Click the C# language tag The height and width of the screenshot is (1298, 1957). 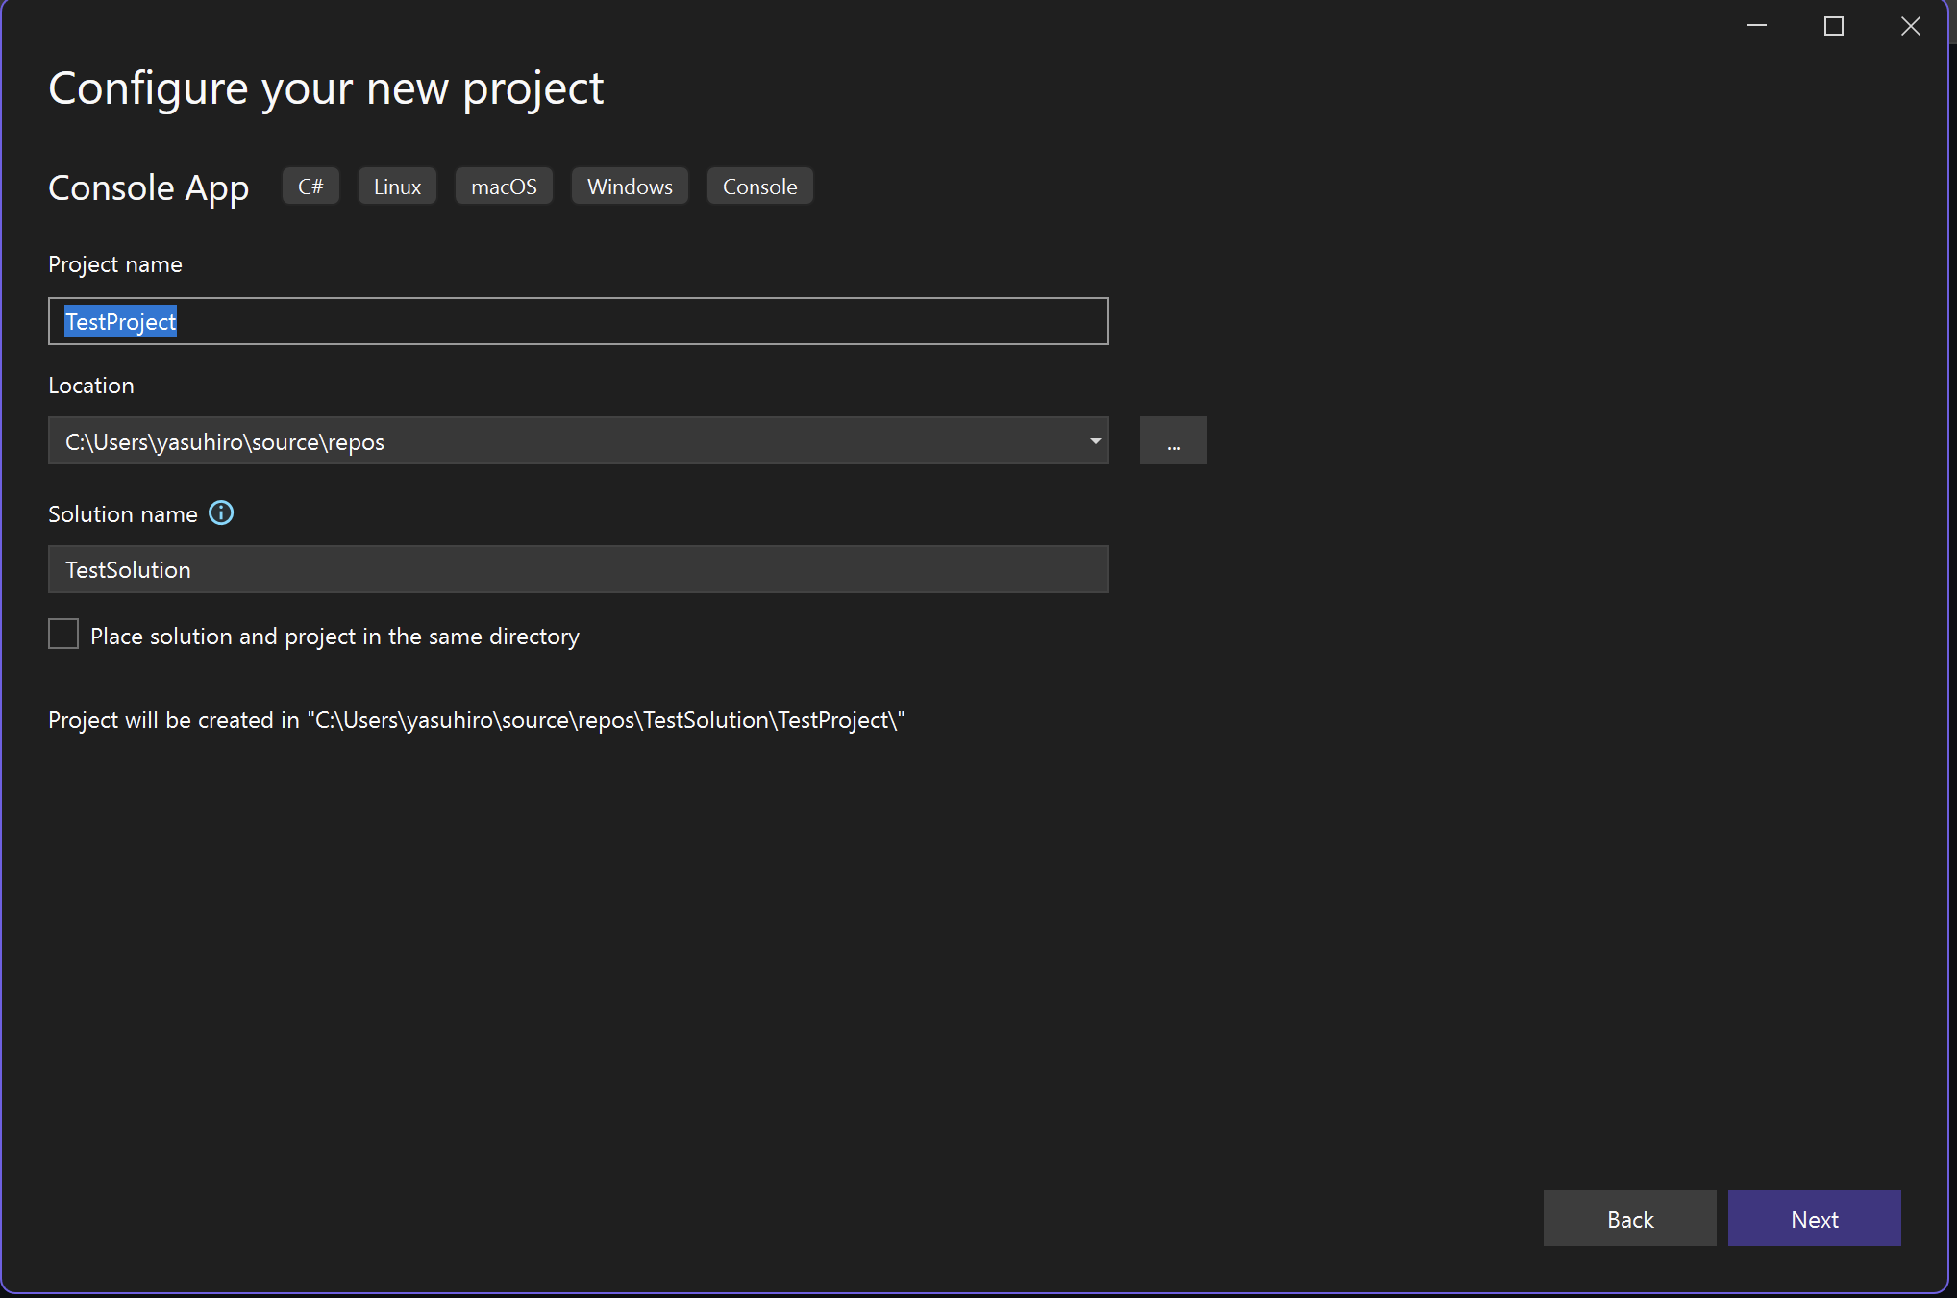[310, 187]
